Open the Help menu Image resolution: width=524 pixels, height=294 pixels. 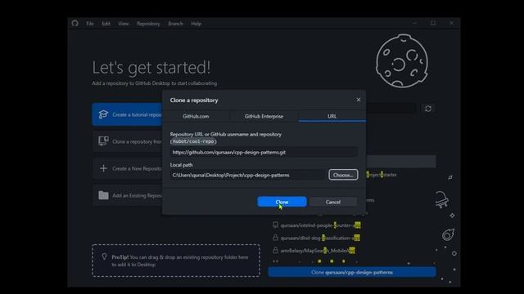196,24
